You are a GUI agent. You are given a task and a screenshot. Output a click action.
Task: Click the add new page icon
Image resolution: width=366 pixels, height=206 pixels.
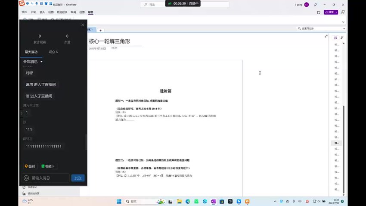[x=336, y=38]
